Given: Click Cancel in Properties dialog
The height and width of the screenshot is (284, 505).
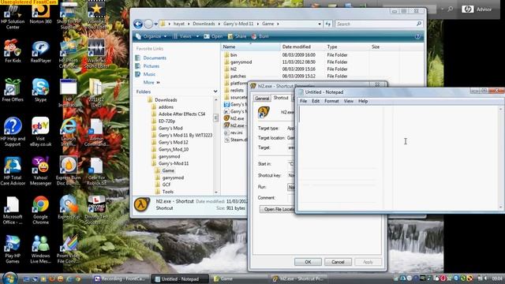Looking at the screenshot, I should coord(338,262).
